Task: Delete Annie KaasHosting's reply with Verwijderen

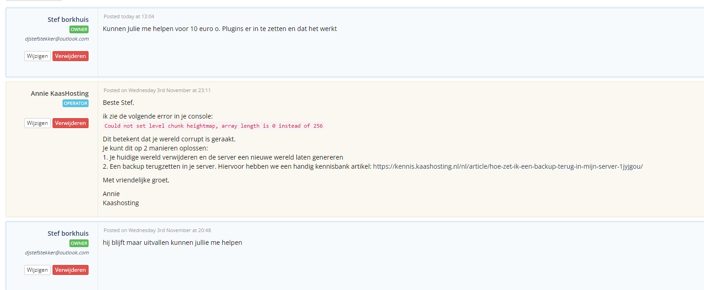Action: coord(70,123)
